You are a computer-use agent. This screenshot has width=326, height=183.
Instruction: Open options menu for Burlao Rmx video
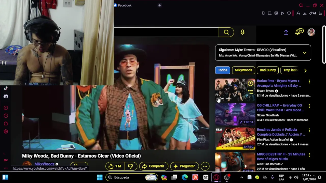pyautogui.click(x=309, y=82)
